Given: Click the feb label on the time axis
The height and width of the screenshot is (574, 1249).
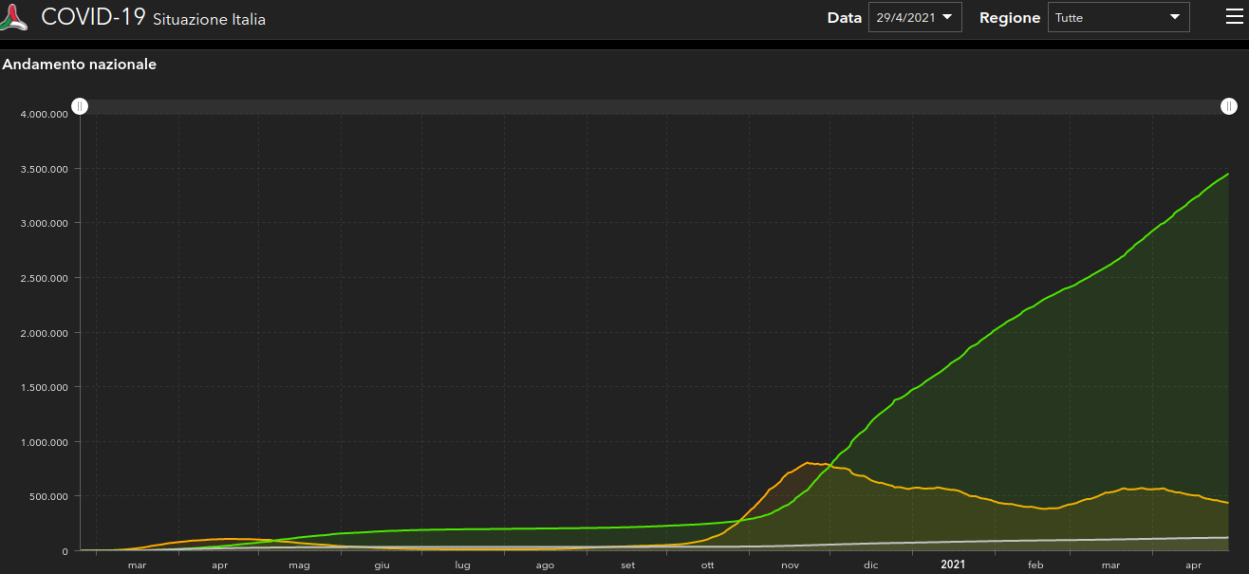Looking at the screenshot, I should 1034,565.
